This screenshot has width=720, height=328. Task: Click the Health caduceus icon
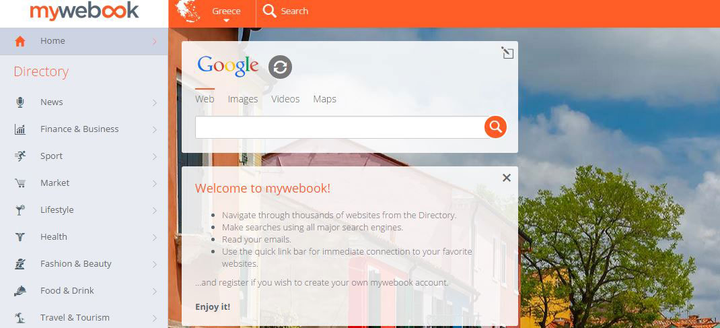coord(20,237)
